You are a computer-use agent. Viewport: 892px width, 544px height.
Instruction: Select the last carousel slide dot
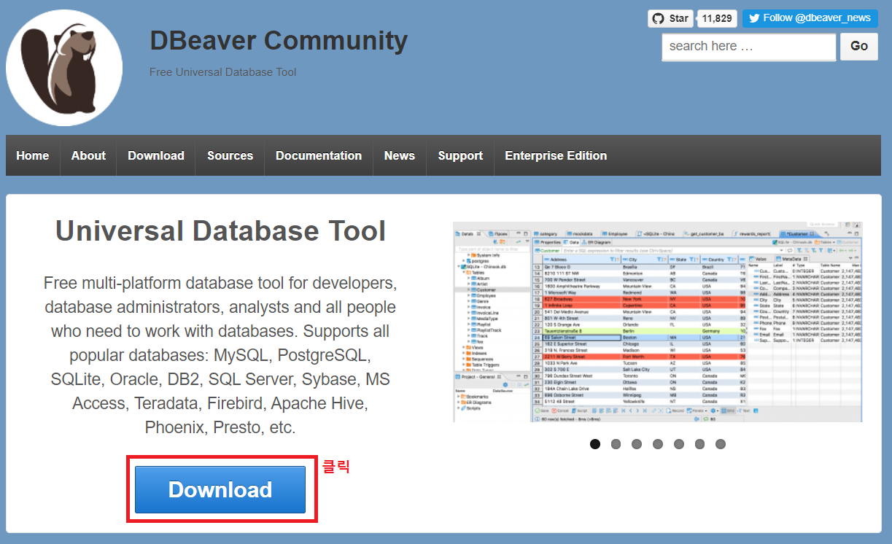click(721, 444)
